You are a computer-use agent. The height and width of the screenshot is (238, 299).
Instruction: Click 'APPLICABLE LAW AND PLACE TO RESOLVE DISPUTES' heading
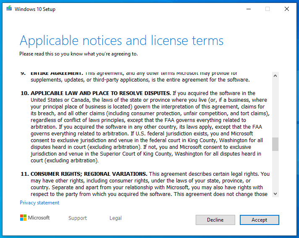point(100,93)
